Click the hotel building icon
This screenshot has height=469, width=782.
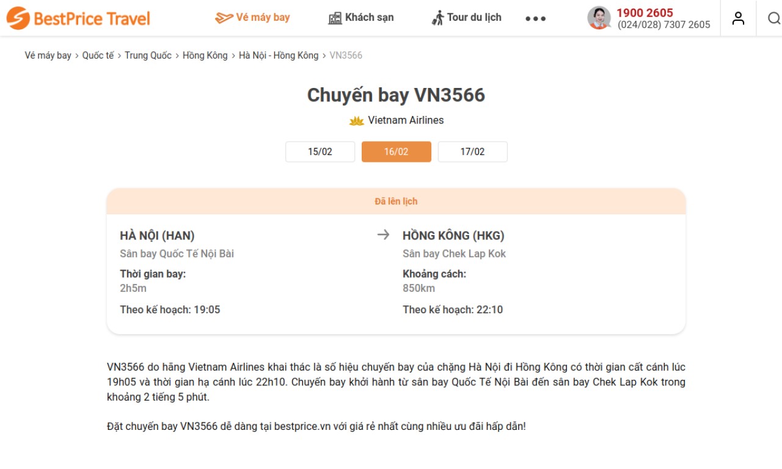(x=335, y=18)
